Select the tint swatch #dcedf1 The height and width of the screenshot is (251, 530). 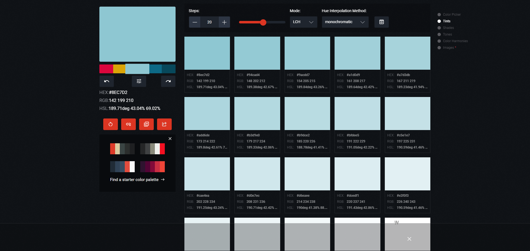tap(357, 174)
